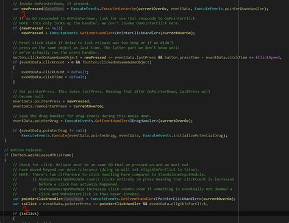The width and height of the screenshot is (289, 223).
Task: Click 'if (eventData.pointerDrag != null)' line
Action: pyautogui.click(x=49, y=130)
